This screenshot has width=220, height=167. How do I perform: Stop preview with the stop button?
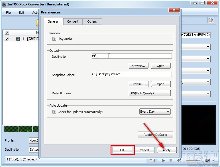coord(171,160)
